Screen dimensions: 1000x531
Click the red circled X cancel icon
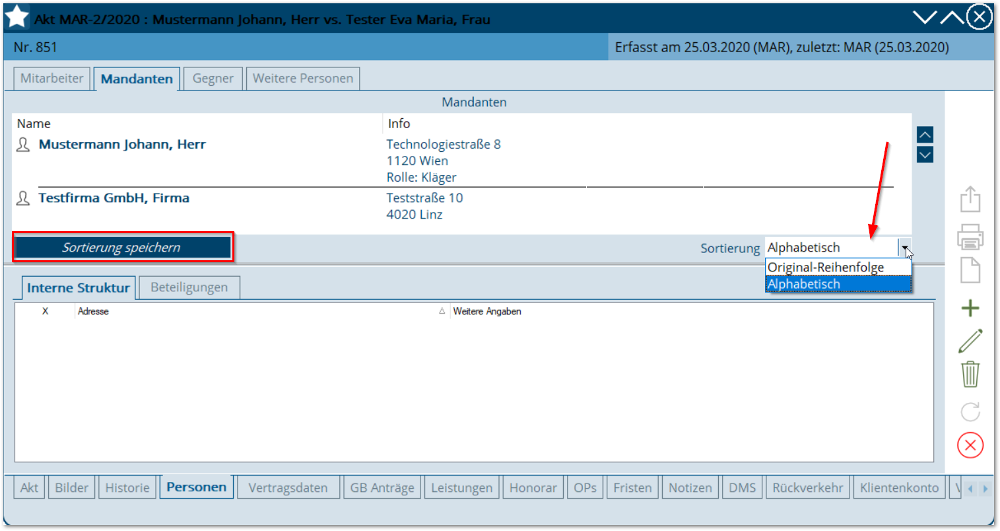tap(970, 445)
